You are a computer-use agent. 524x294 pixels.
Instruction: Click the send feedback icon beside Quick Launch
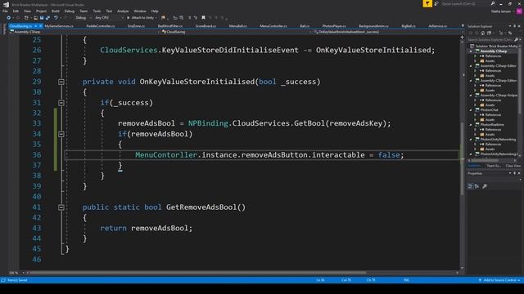[x=436, y=3]
